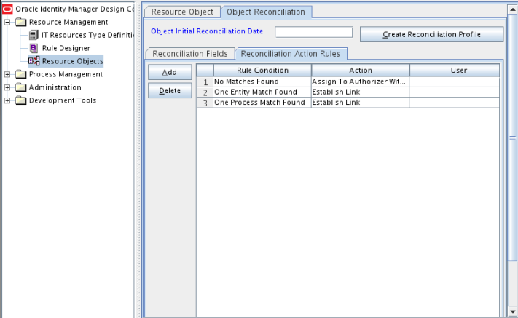Click the Resource Objects icon
The image size is (518, 318).
(34, 61)
